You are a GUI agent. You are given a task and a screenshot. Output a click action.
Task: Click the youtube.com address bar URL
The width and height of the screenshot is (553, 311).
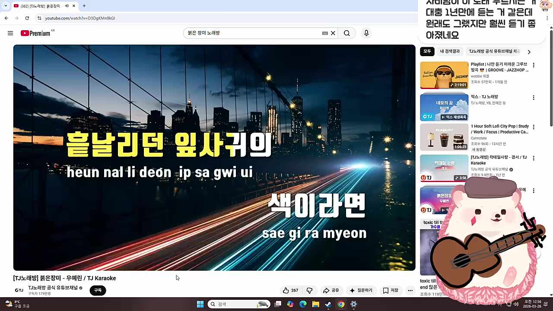click(80, 18)
